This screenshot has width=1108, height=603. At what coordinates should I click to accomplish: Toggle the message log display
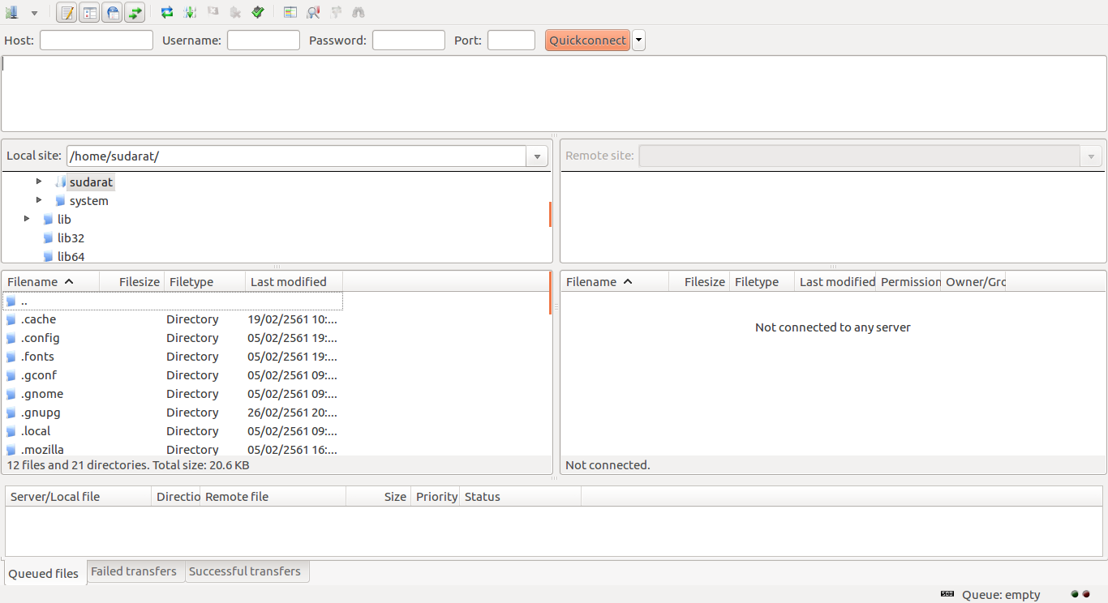point(67,12)
